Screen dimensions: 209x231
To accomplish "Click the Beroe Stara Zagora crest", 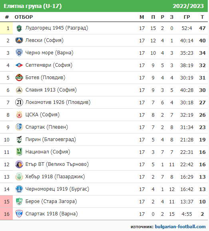I will click(x=19, y=201).
